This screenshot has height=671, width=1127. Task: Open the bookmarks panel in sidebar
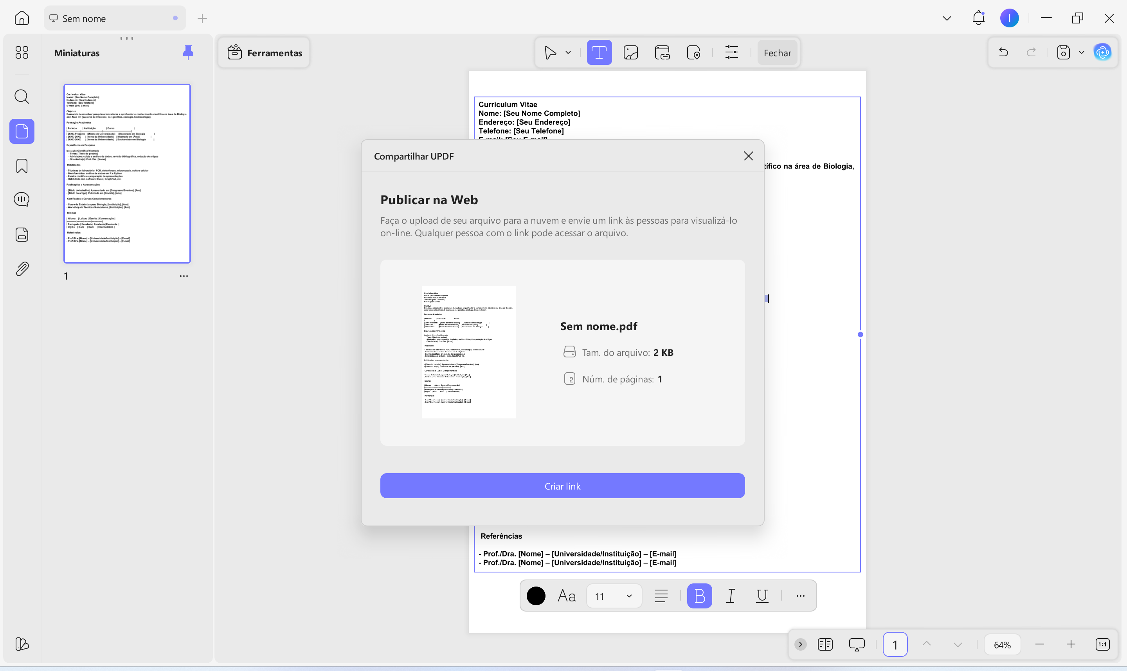[x=22, y=166]
